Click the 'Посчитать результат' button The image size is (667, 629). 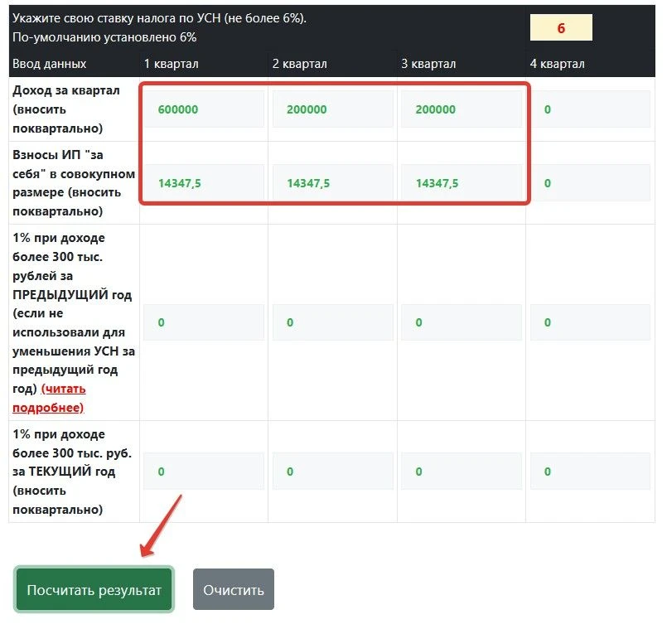pos(94,589)
